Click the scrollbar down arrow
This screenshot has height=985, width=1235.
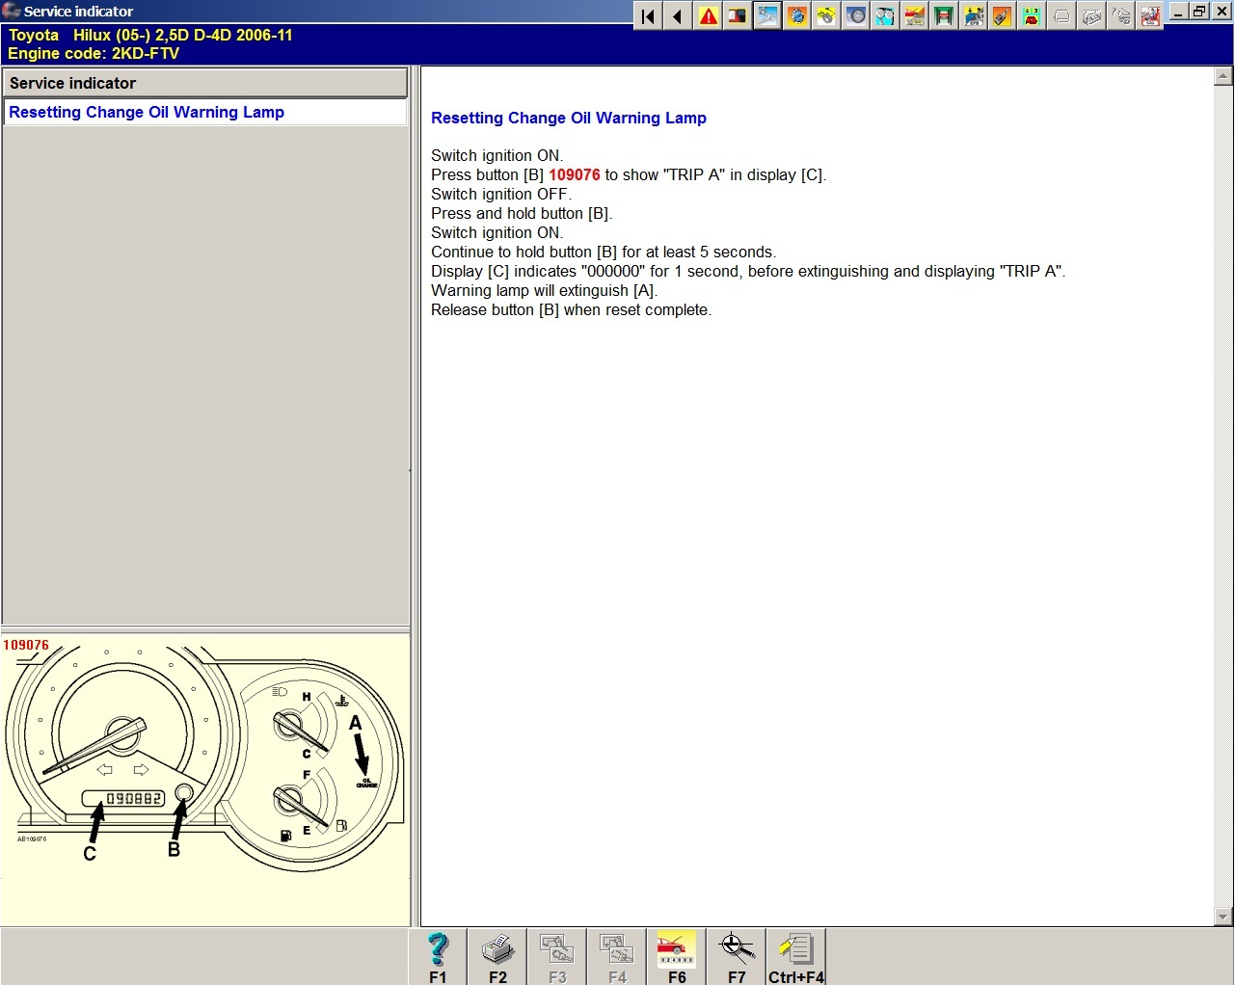1223,917
